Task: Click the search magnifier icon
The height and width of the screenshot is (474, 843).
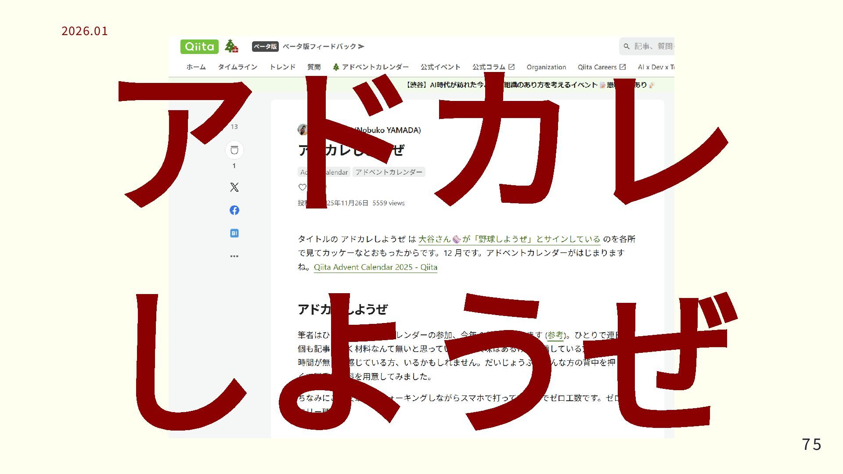Action: click(x=627, y=47)
